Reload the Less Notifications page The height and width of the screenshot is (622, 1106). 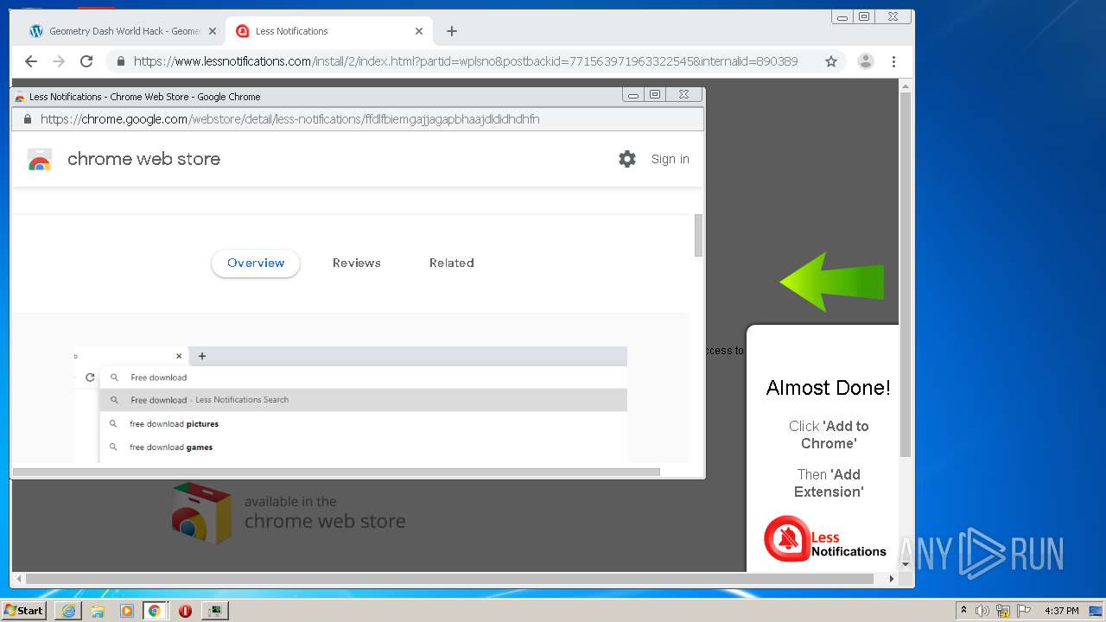[86, 61]
